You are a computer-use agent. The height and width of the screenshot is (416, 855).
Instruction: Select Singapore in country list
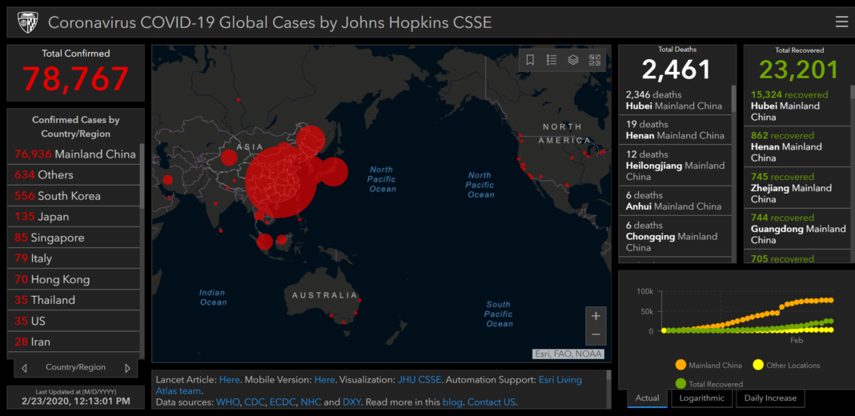[74, 238]
